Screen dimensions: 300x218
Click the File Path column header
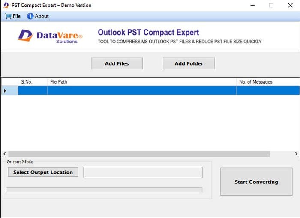click(x=141, y=82)
